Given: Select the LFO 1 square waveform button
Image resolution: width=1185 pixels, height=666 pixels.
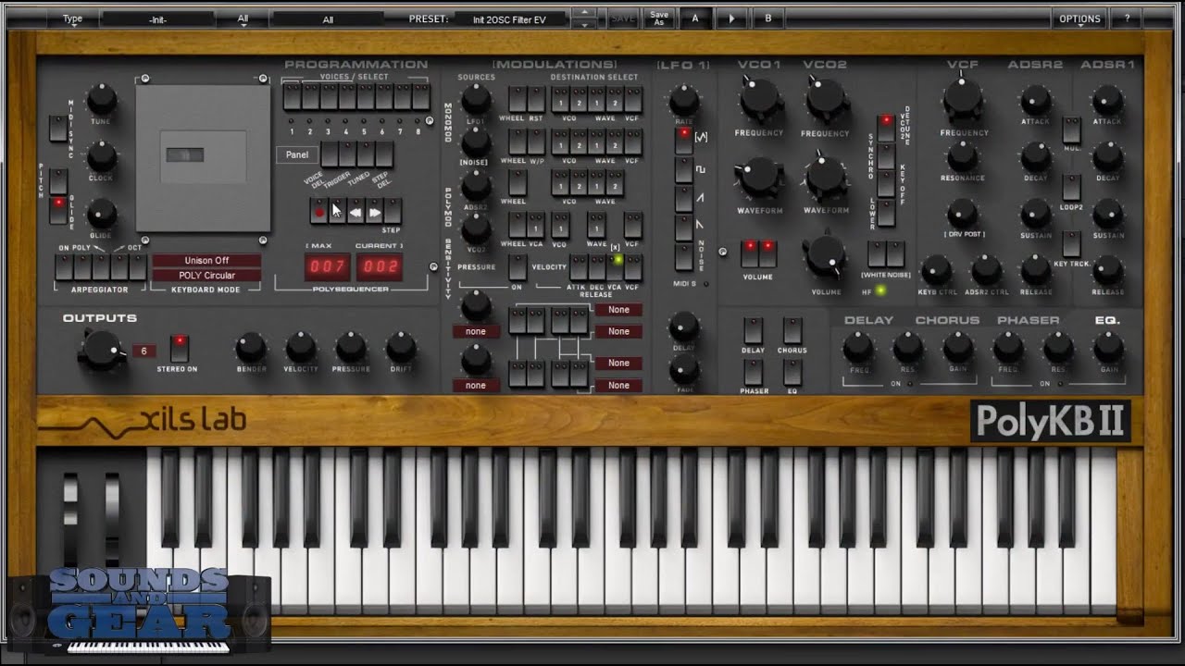Looking at the screenshot, I should pyautogui.click(x=683, y=169).
